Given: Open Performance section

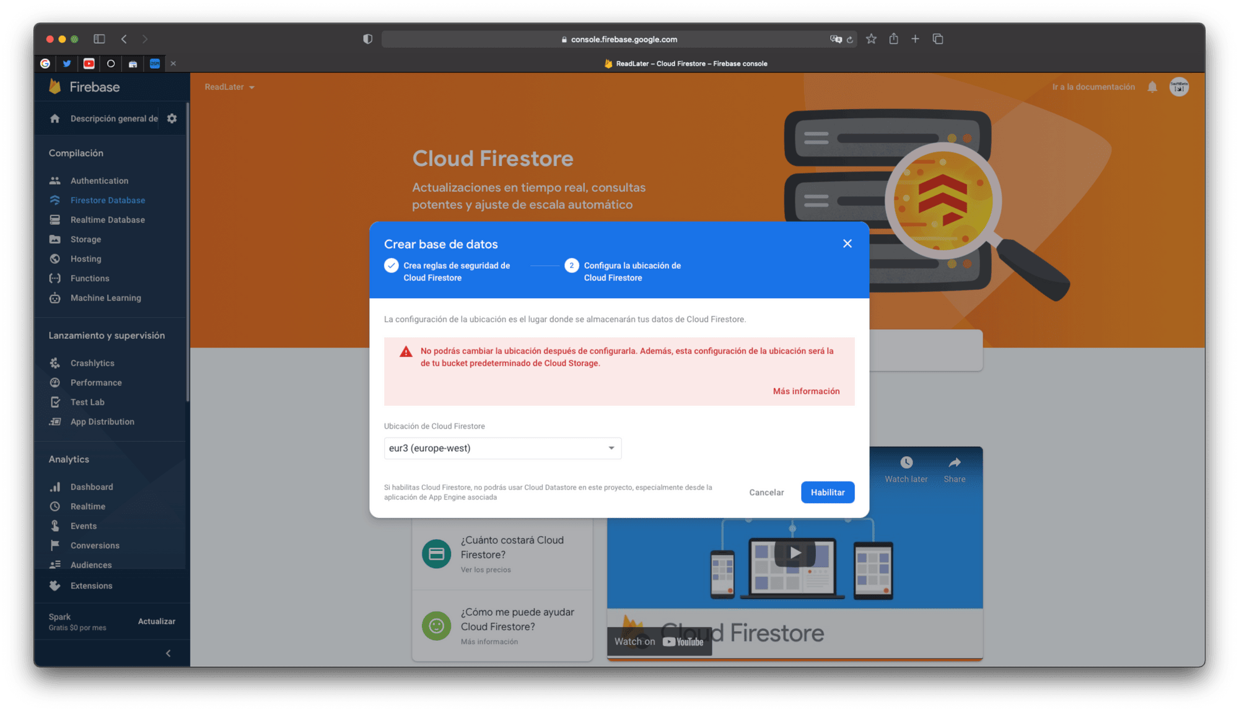Looking at the screenshot, I should pyautogui.click(x=96, y=382).
